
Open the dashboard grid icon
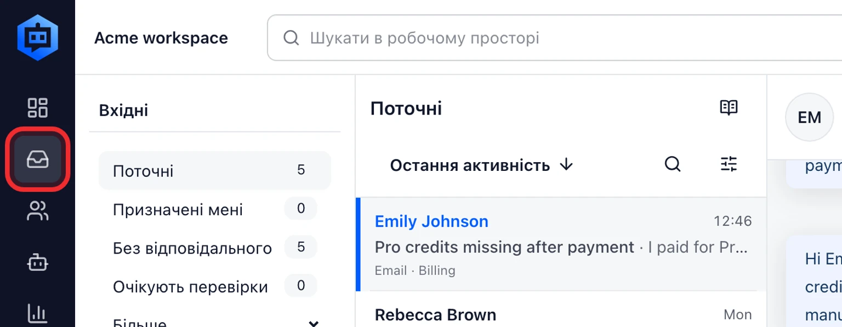[38, 107]
